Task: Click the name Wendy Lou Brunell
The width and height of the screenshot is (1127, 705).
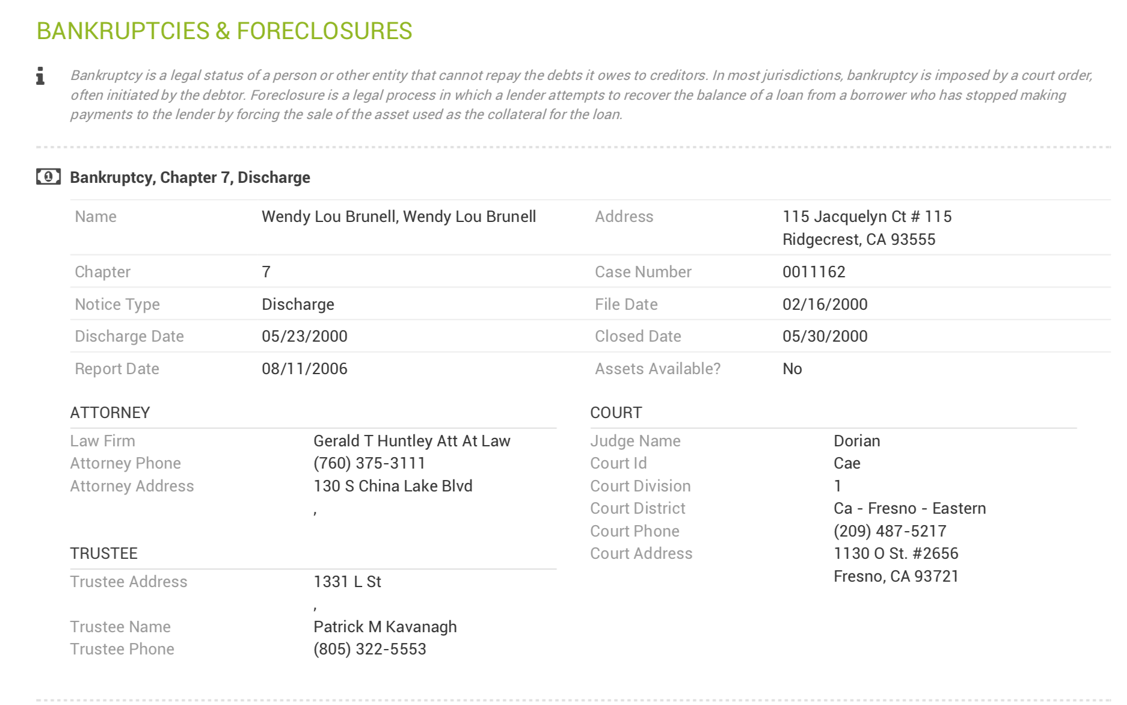Action: [x=399, y=217]
